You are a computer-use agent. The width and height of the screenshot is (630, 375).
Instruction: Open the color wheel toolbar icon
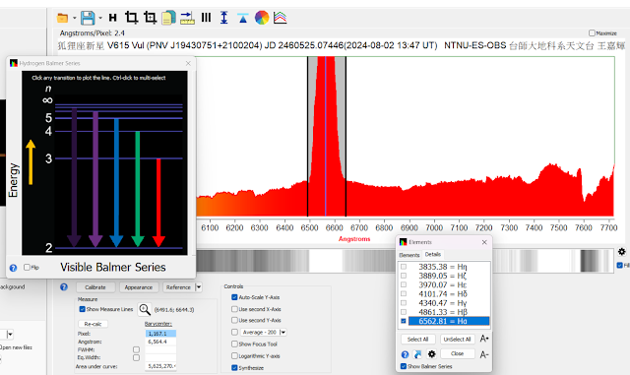262,18
